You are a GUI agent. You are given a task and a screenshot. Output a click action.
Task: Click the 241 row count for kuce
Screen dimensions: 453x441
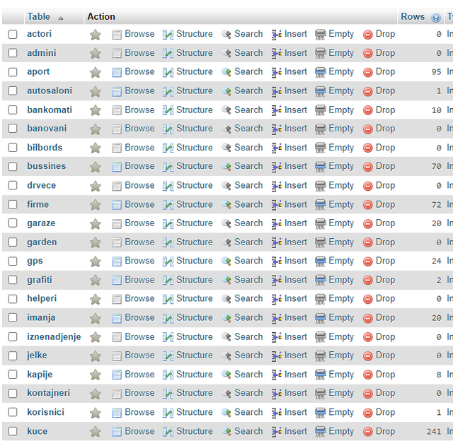434,432
